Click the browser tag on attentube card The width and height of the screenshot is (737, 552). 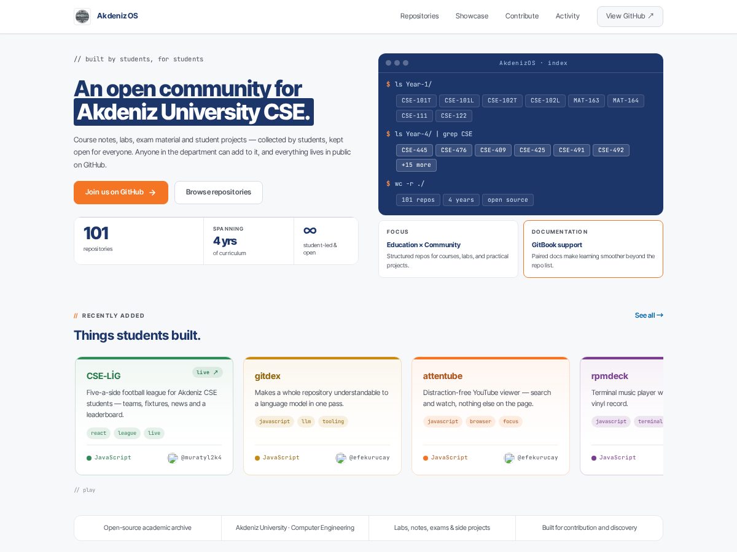click(480, 422)
